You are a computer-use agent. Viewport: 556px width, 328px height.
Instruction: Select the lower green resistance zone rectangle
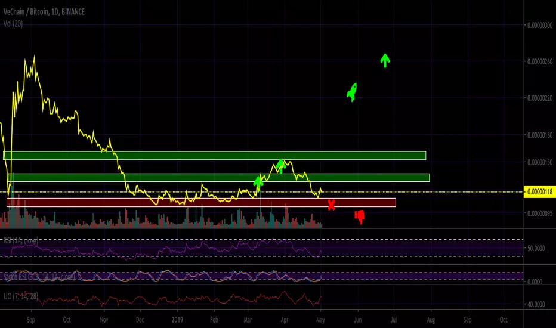(x=218, y=178)
